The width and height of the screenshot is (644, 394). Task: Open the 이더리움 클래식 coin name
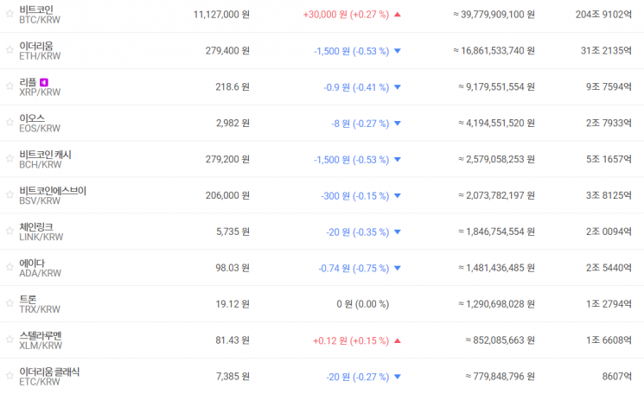pyautogui.click(x=49, y=372)
